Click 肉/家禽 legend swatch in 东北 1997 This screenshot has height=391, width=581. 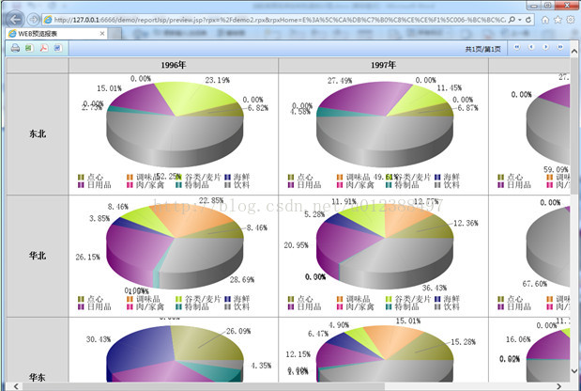point(340,185)
